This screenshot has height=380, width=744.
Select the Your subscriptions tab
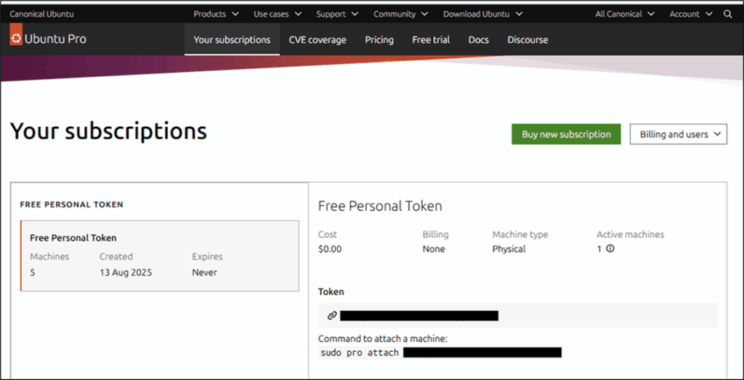pos(232,40)
